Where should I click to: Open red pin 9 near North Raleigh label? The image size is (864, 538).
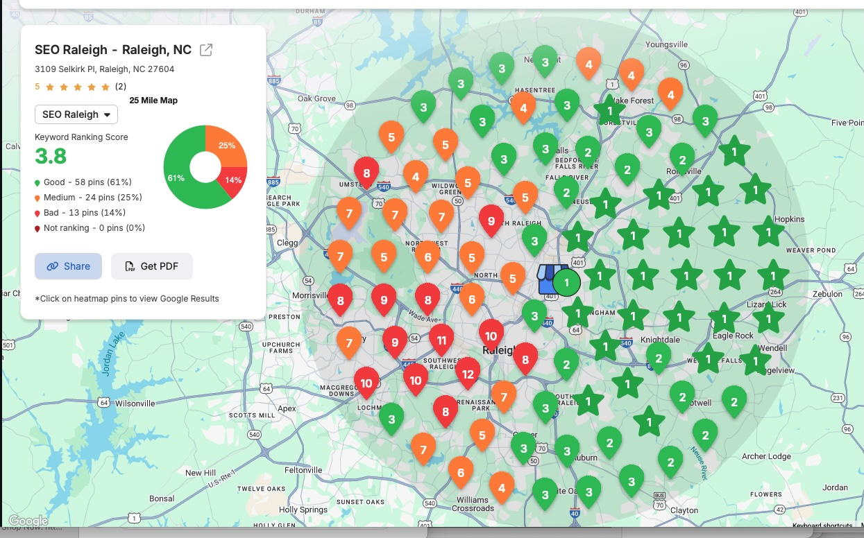491,221
